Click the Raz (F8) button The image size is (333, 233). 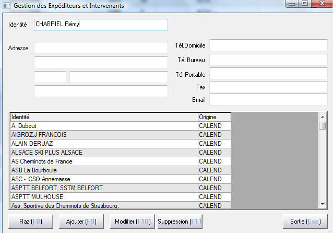coord(30,222)
